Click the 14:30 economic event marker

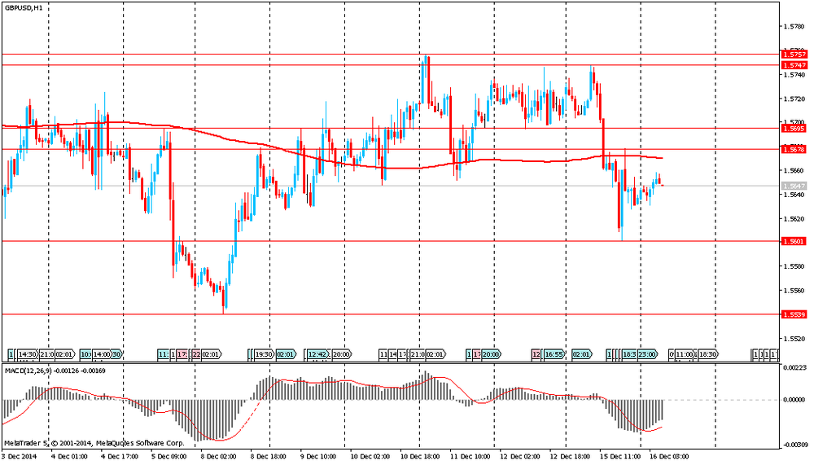(27, 354)
